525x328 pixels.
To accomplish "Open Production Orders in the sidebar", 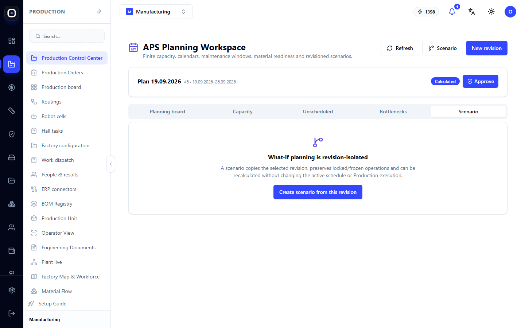I will [67, 73].
